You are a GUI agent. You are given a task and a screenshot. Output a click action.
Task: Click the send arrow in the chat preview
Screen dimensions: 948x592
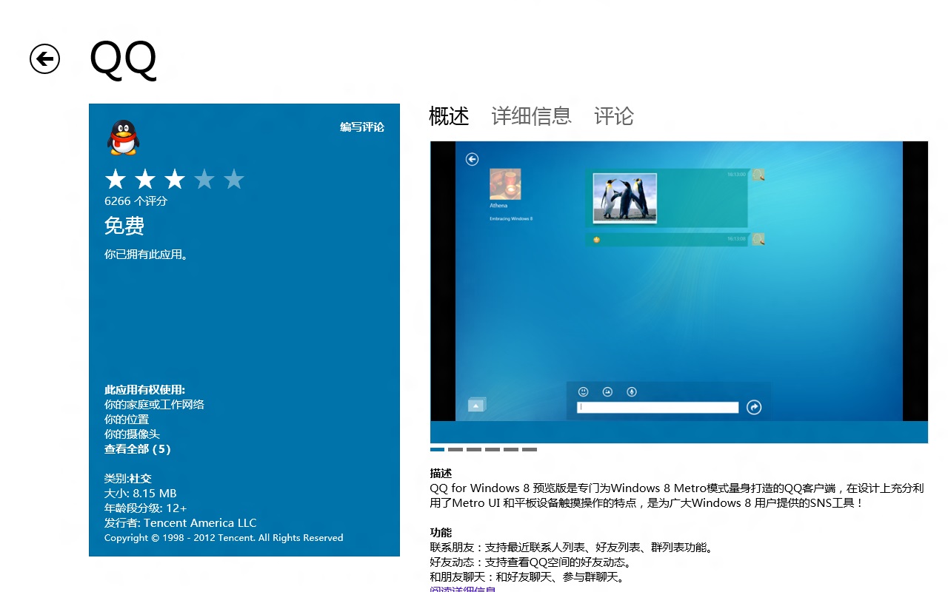tap(754, 407)
